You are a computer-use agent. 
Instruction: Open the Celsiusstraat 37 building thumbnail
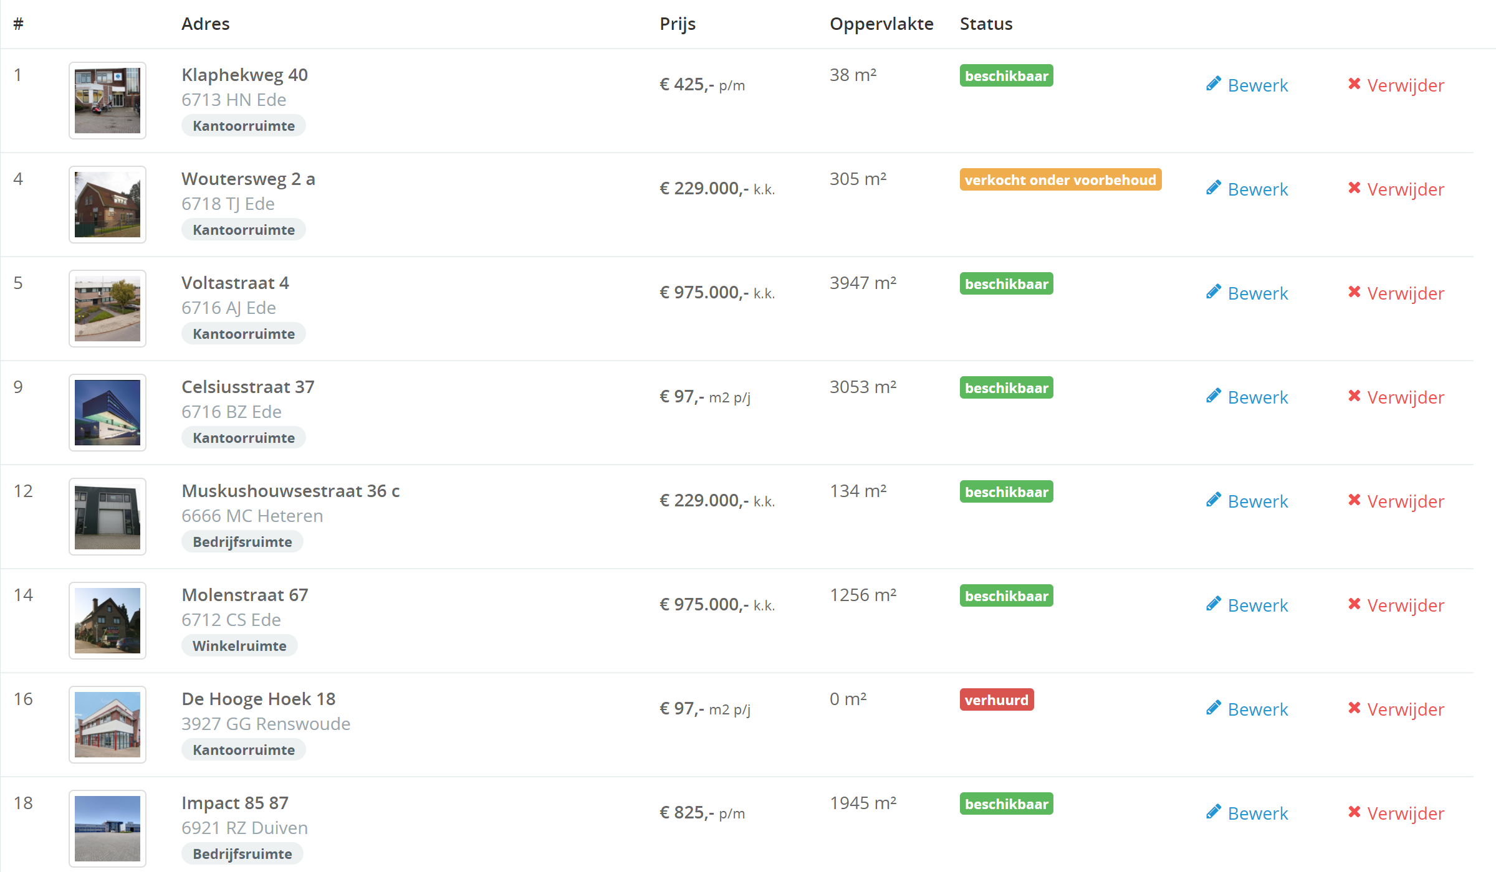107,412
